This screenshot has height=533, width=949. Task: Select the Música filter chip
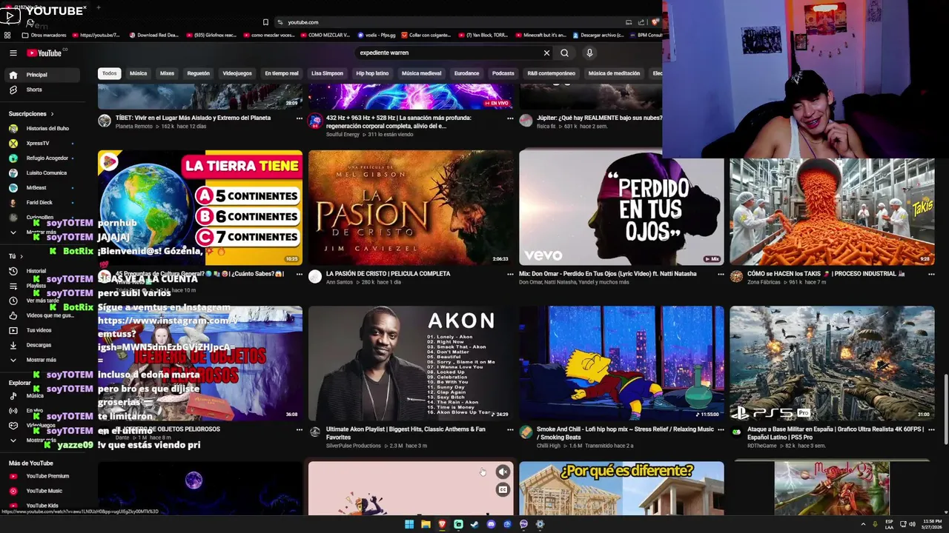pos(139,73)
